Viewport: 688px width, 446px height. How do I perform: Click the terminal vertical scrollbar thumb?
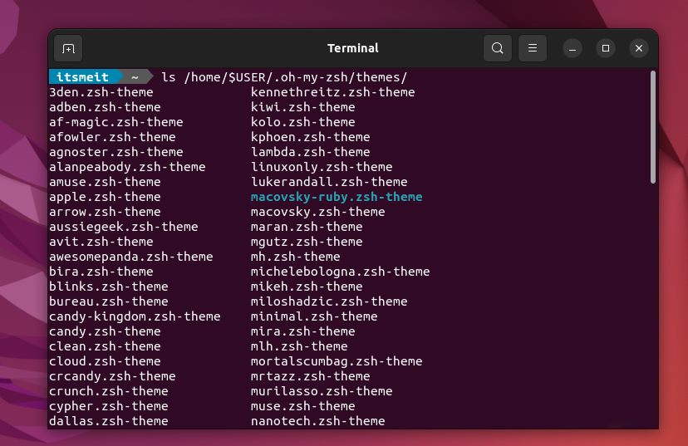(653, 126)
